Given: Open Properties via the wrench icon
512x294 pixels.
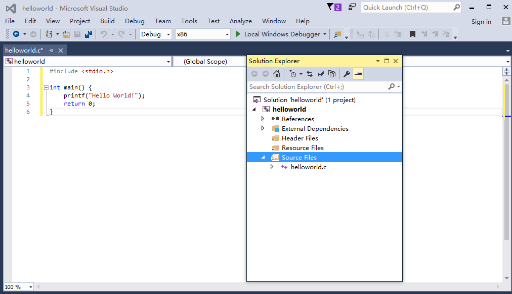Looking at the screenshot, I should pyautogui.click(x=347, y=74).
